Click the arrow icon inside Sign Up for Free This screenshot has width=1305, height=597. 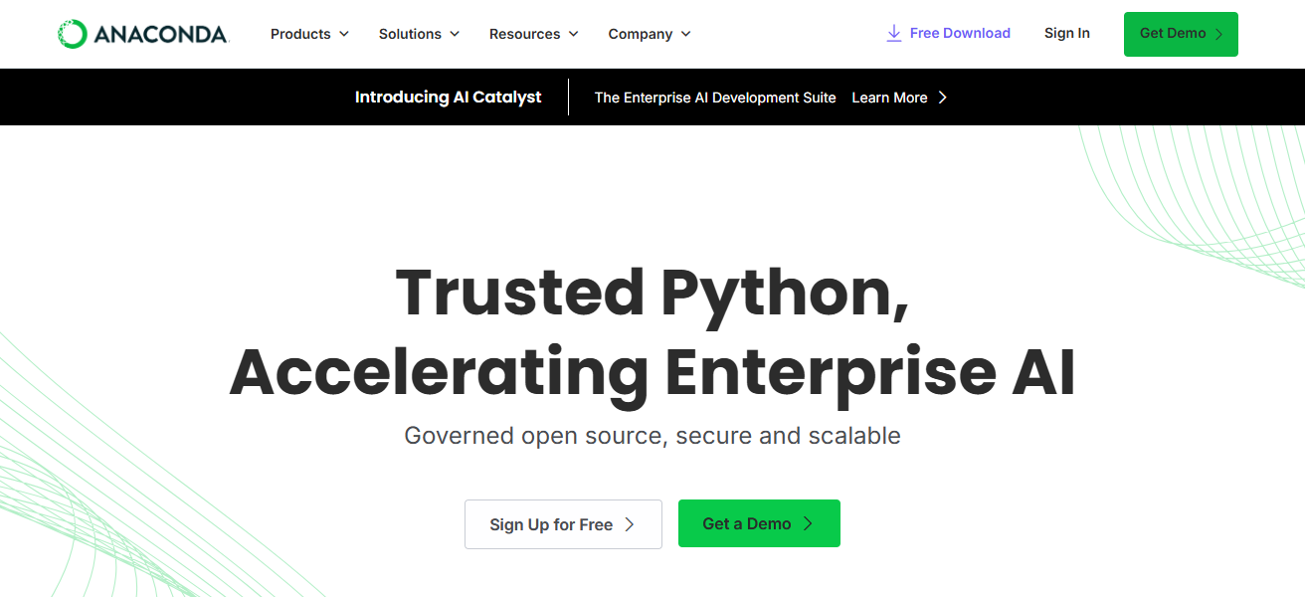click(629, 524)
